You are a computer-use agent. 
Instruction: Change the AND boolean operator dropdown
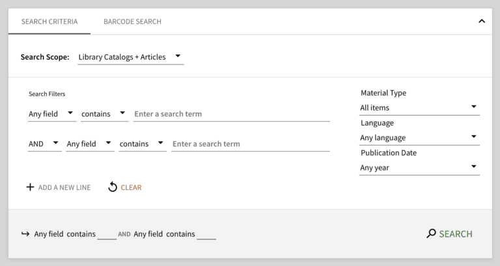coord(44,144)
